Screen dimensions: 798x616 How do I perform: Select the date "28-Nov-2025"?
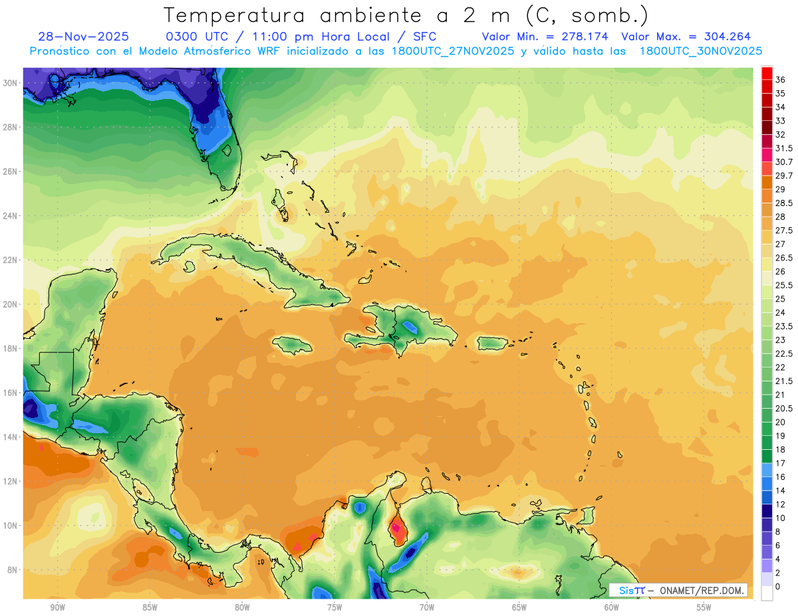84,37
